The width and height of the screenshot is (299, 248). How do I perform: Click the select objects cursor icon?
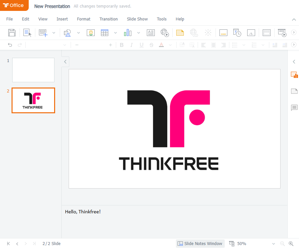coord(27,33)
